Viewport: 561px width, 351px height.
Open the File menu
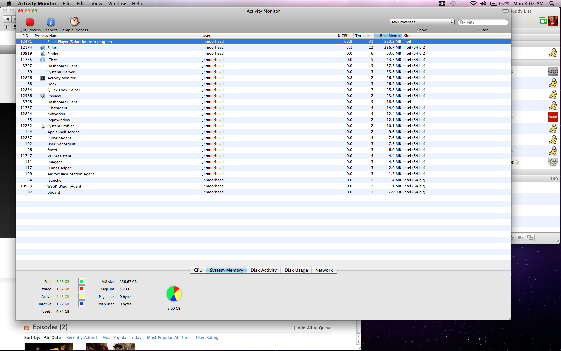pos(67,4)
